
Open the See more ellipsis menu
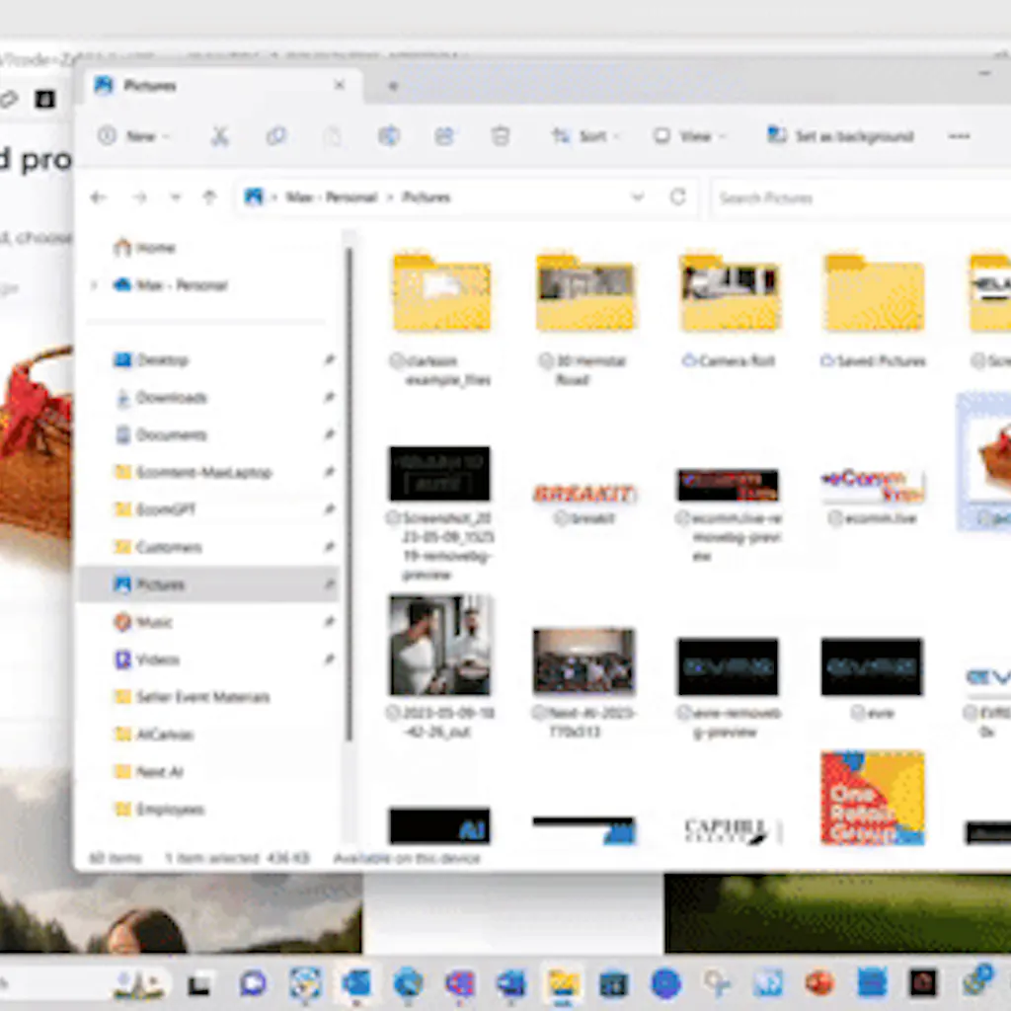pyautogui.click(x=959, y=136)
